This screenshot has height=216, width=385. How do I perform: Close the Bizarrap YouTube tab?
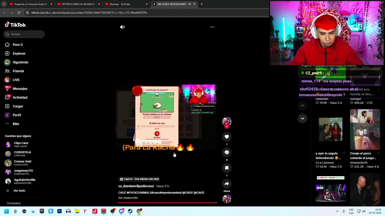pos(147,4)
